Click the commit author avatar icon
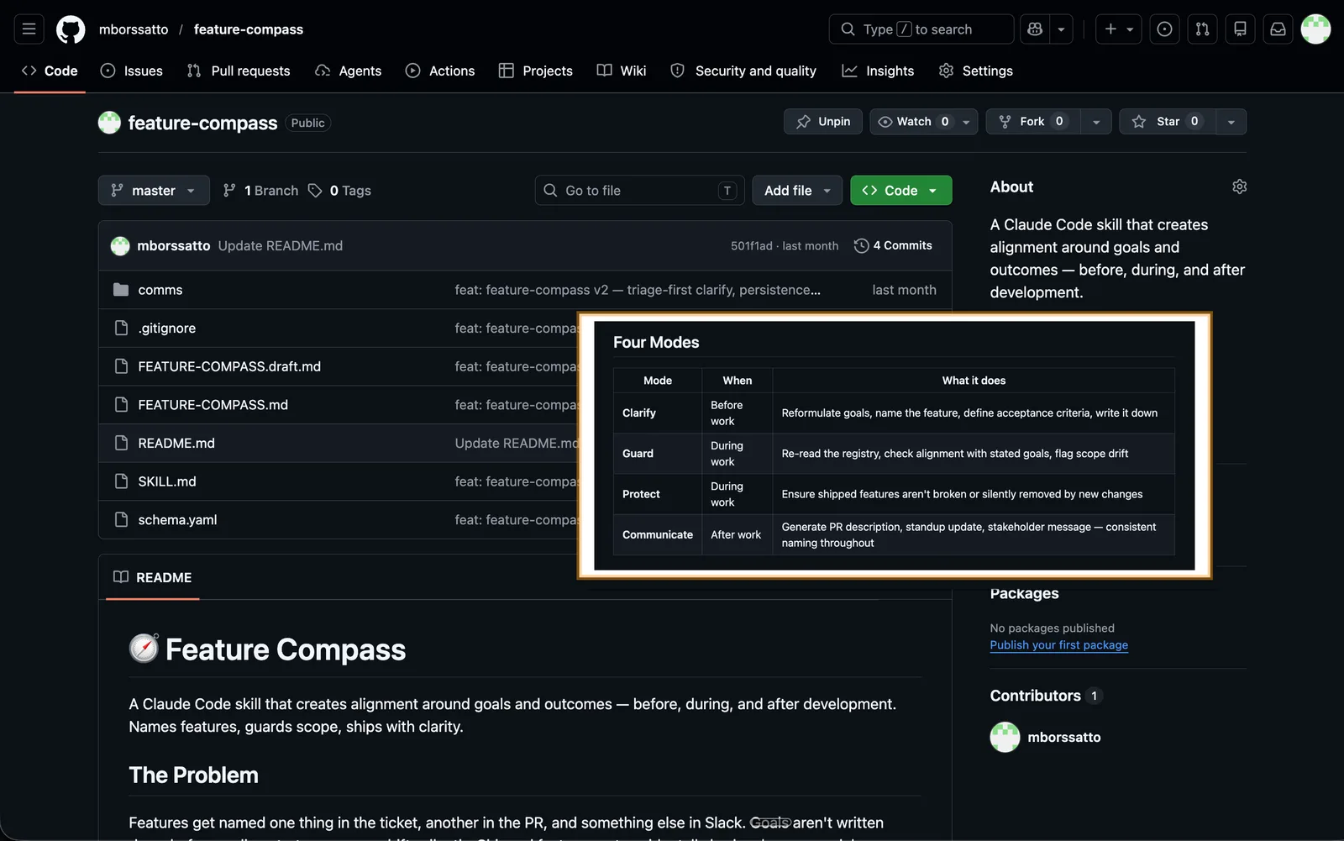This screenshot has width=1344, height=841. [120, 246]
